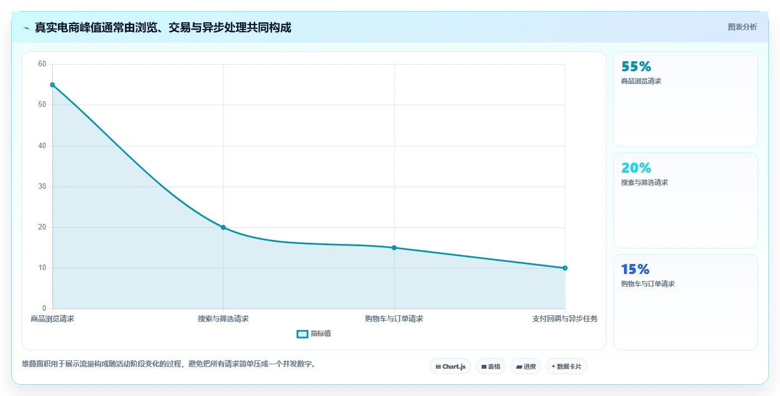Click the data point for 支付回调与异步任务
Screen dimensions: 780x396
565,268
